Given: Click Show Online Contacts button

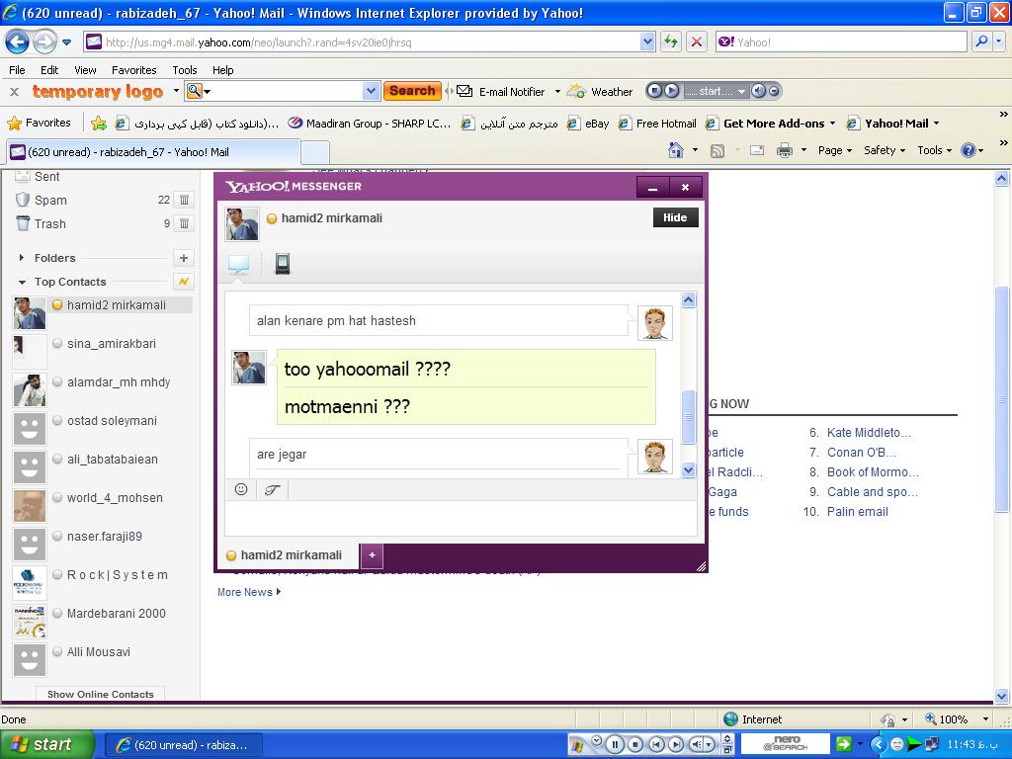Looking at the screenshot, I should click(100, 694).
